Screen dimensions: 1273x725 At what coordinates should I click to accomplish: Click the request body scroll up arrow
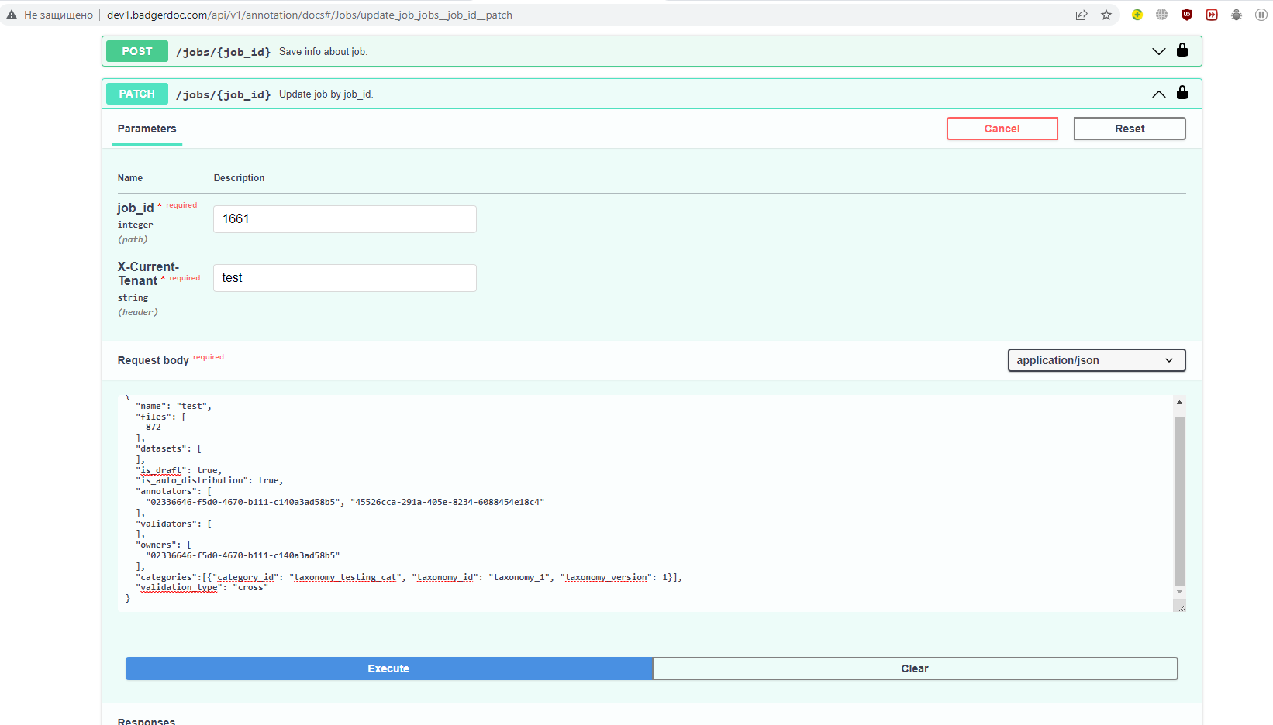[1179, 402]
